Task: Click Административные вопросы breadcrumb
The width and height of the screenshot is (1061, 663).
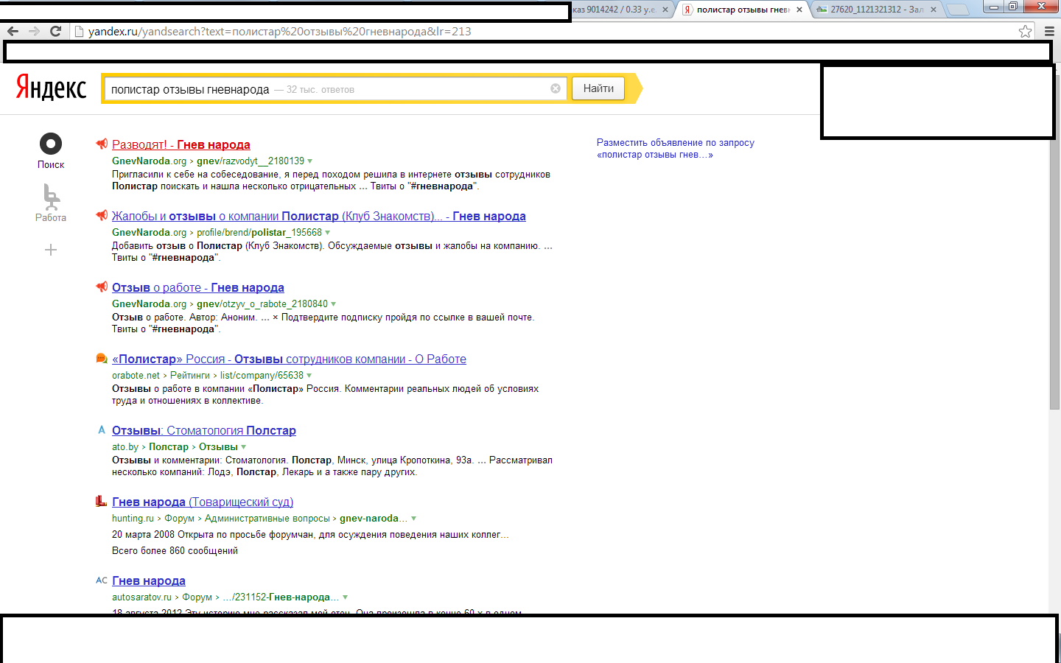Action: click(267, 518)
